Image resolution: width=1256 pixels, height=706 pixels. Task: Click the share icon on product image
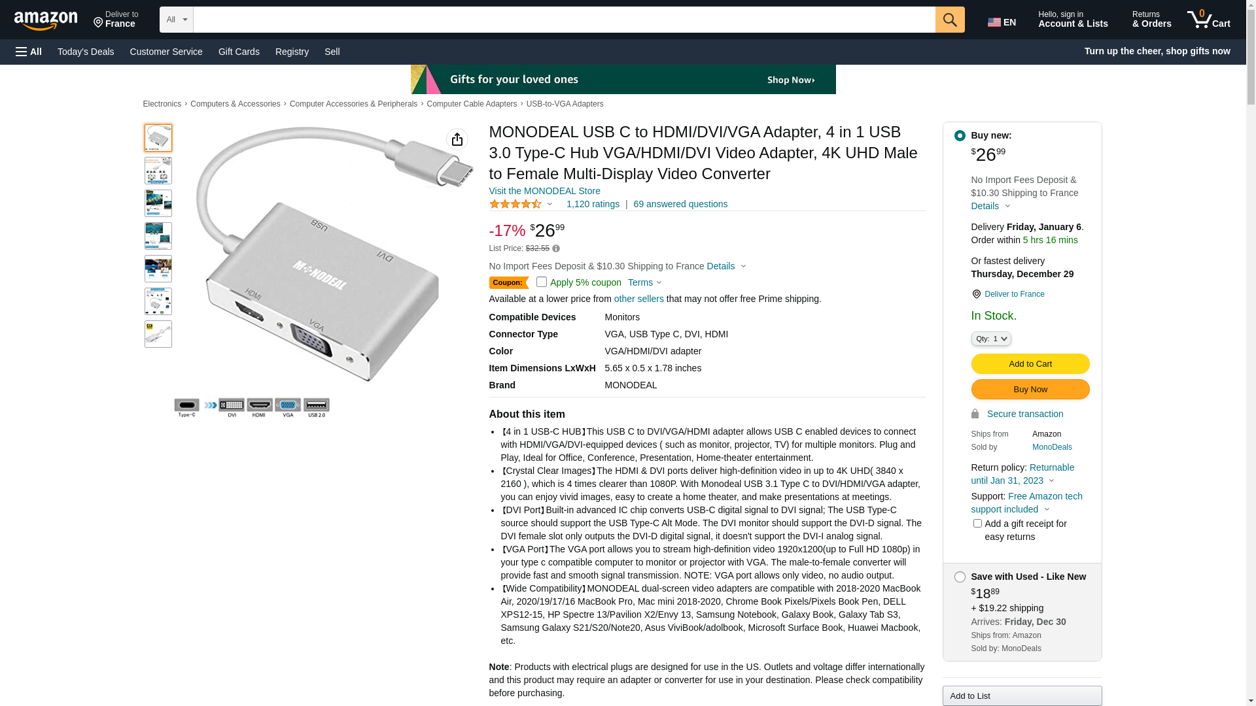(x=457, y=139)
